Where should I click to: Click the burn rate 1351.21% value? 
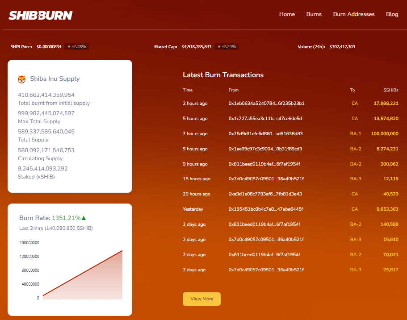pos(66,218)
